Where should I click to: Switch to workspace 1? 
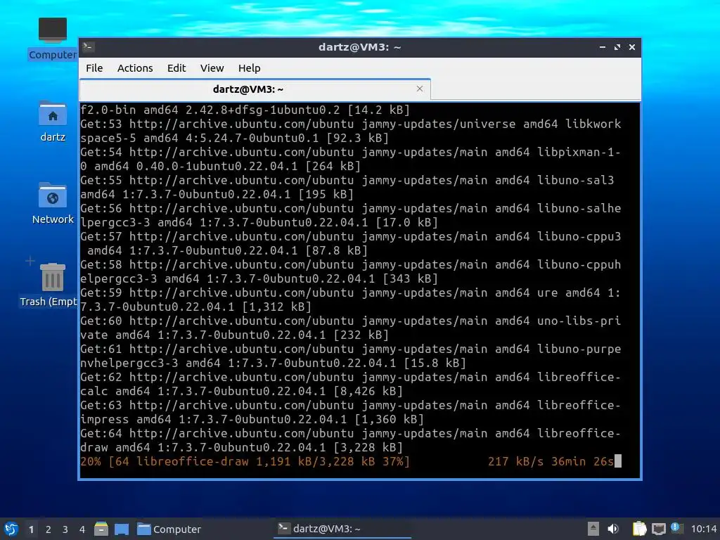point(31,529)
